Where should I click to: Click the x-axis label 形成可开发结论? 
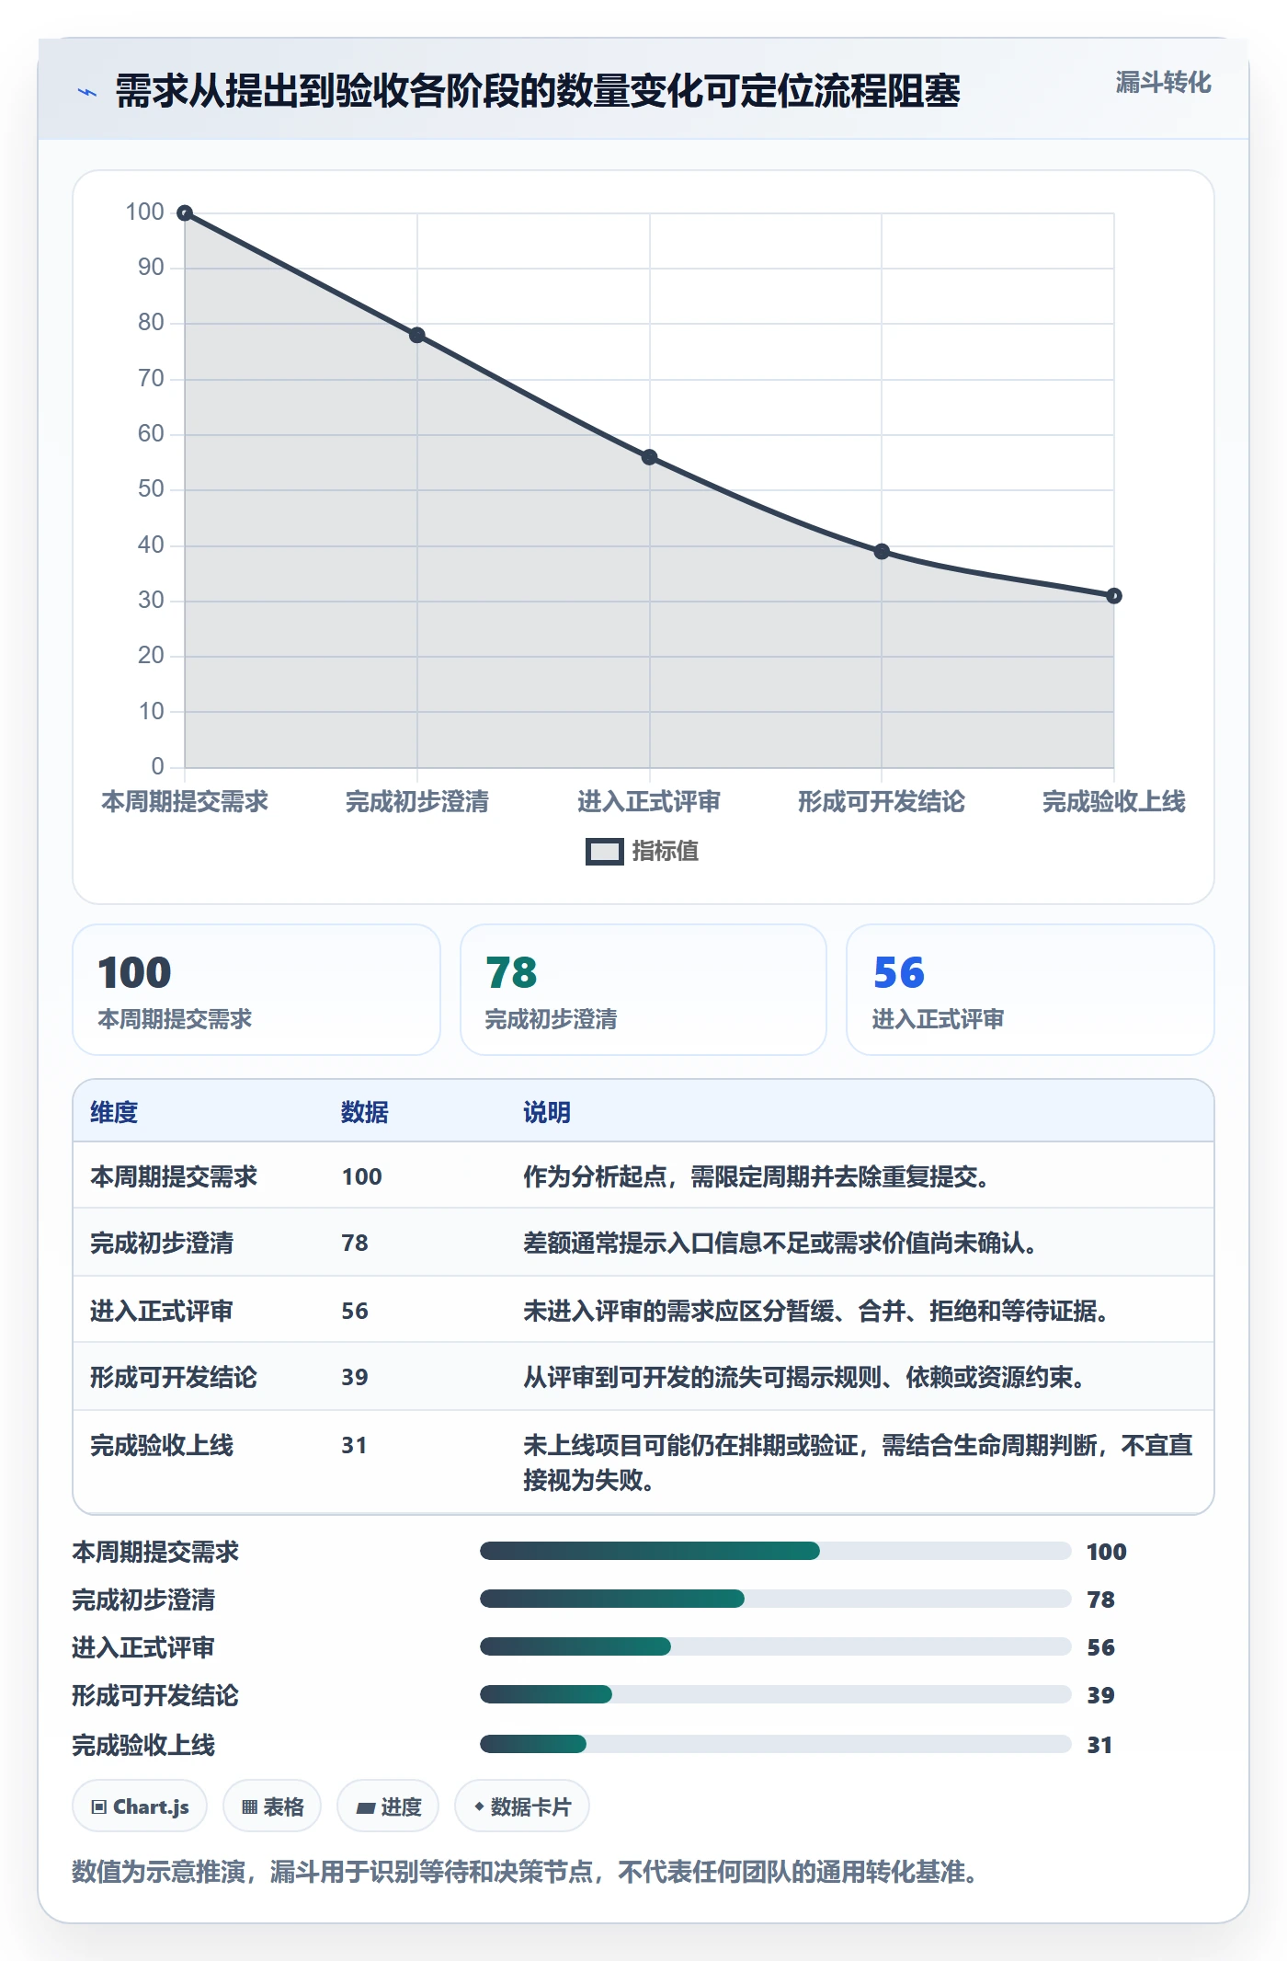click(882, 802)
